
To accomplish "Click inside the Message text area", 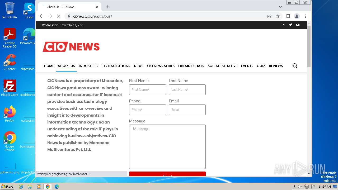I will point(167,147).
